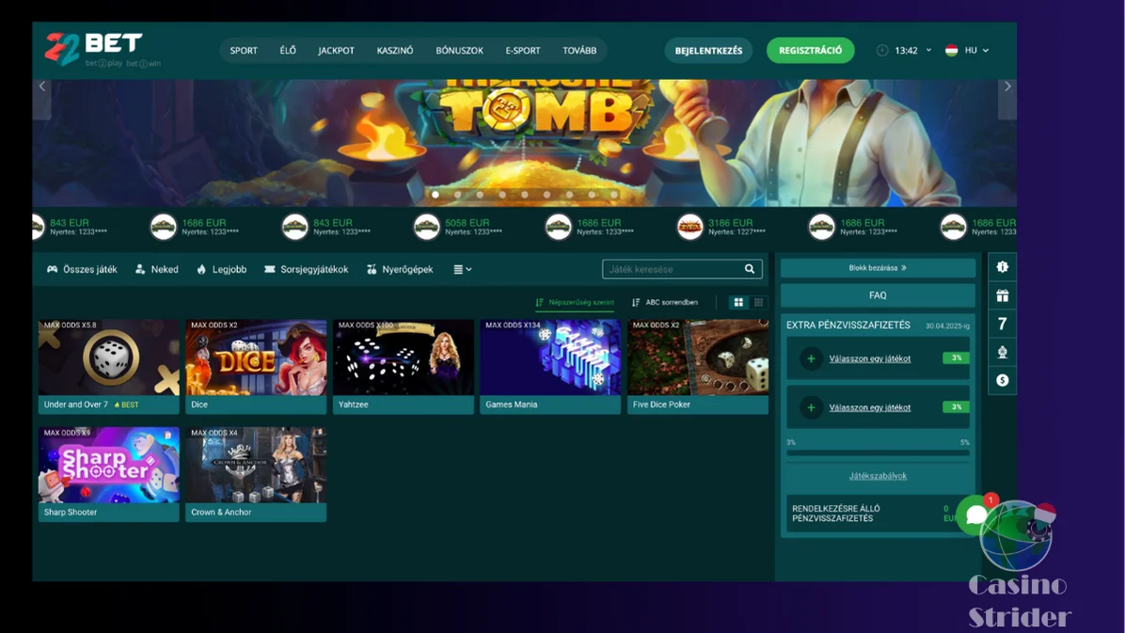Select the Legjobb tab
Image resolution: width=1125 pixels, height=633 pixels.
point(222,269)
